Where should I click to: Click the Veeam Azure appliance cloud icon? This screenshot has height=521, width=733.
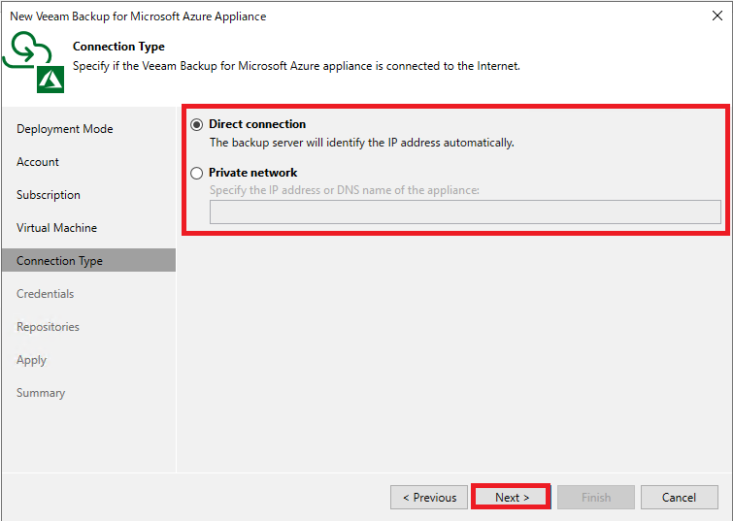pyautogui.click(x=34, y=62)
